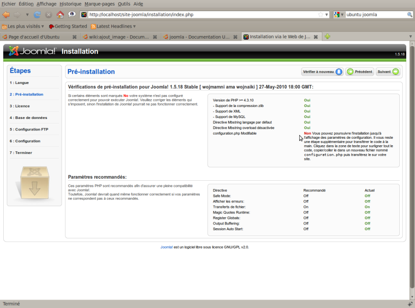
Task: Click 'configuration.php Modifiable' row label
Action: pyautogui.click(x=235, y=133)
